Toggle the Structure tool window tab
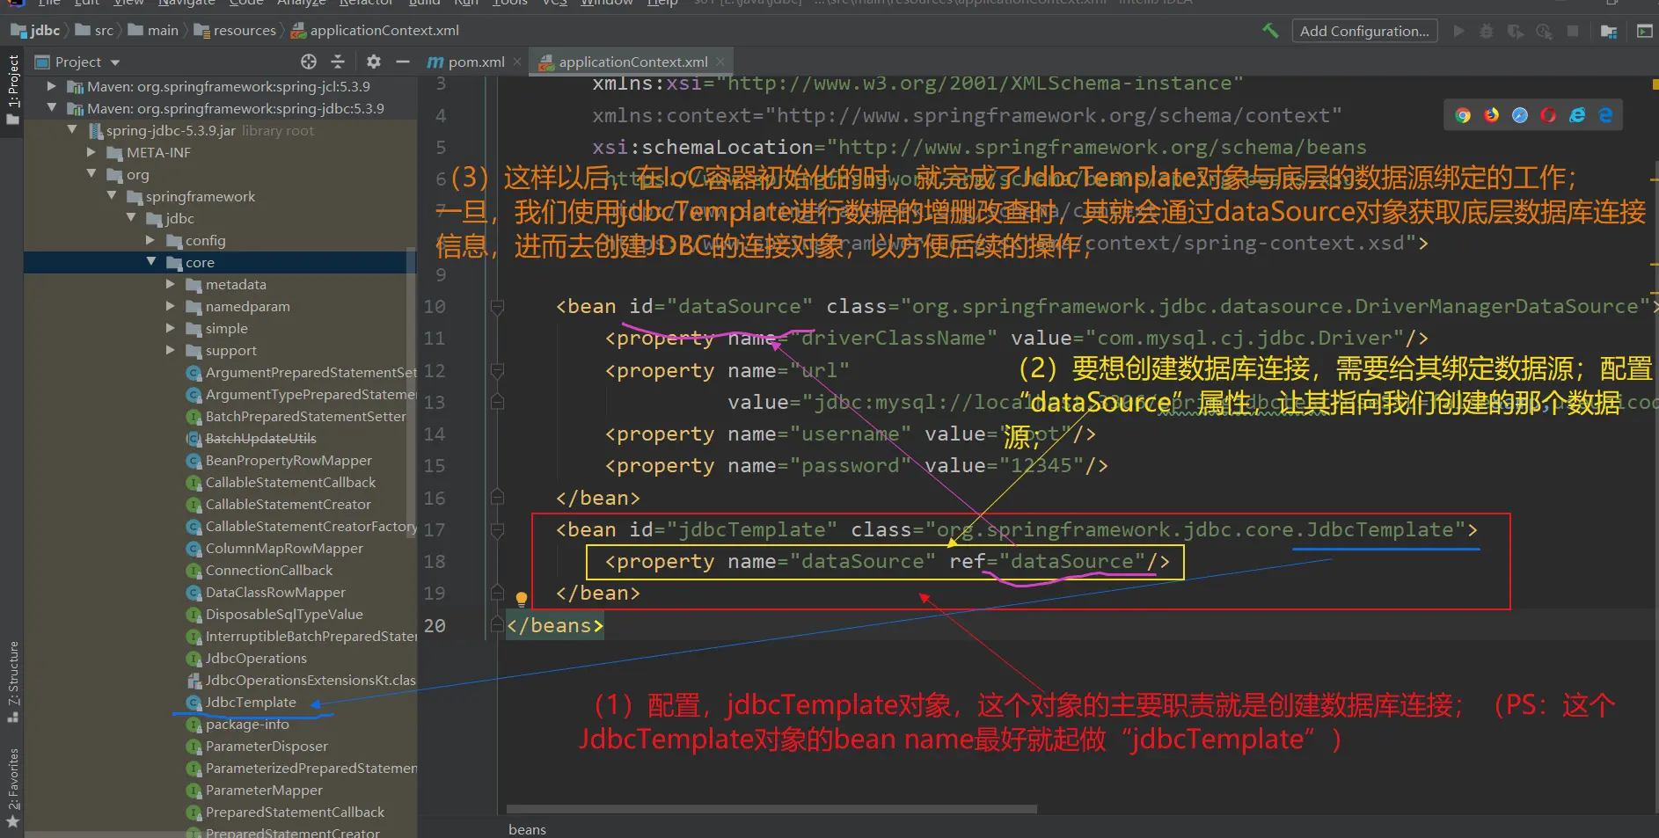The height and width of the screenshot is (838, 1659). pyautogui.click(x=13, y=681)
